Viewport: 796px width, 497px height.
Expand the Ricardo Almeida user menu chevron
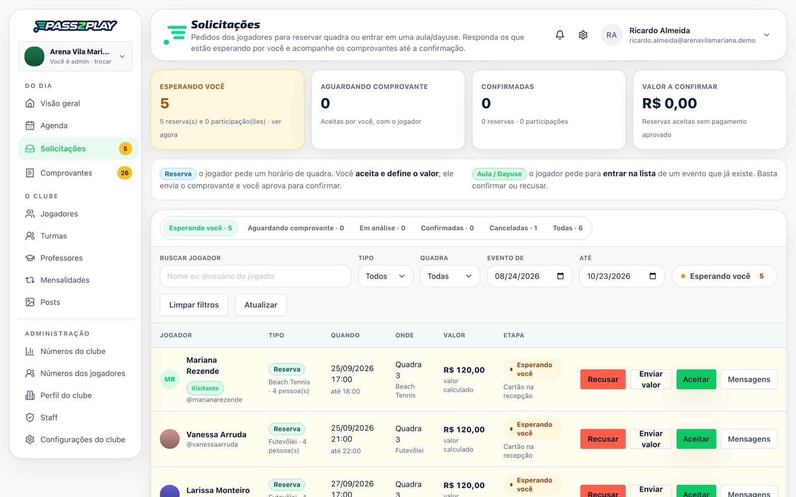click(x=767, y=35)
